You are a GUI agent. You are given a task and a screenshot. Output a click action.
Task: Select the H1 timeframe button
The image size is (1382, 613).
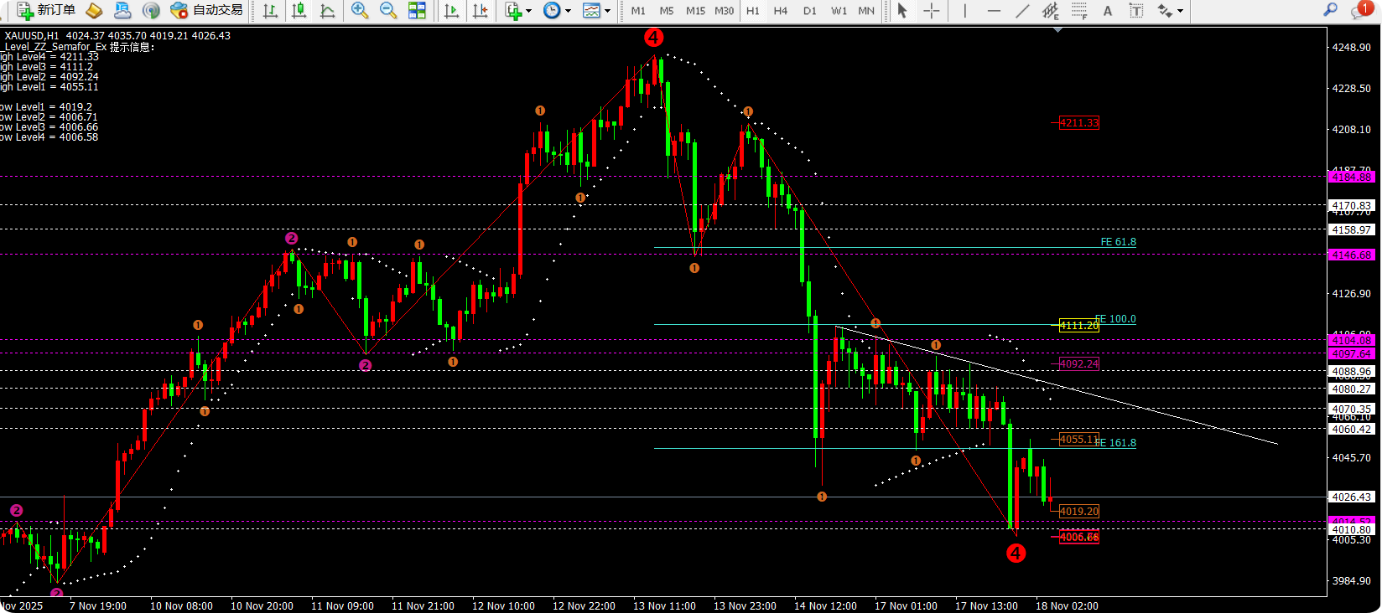[x=752, y=11]
